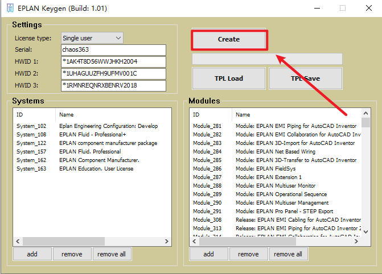
Task: Open the License type dropdown
Action: coord(92,38)
